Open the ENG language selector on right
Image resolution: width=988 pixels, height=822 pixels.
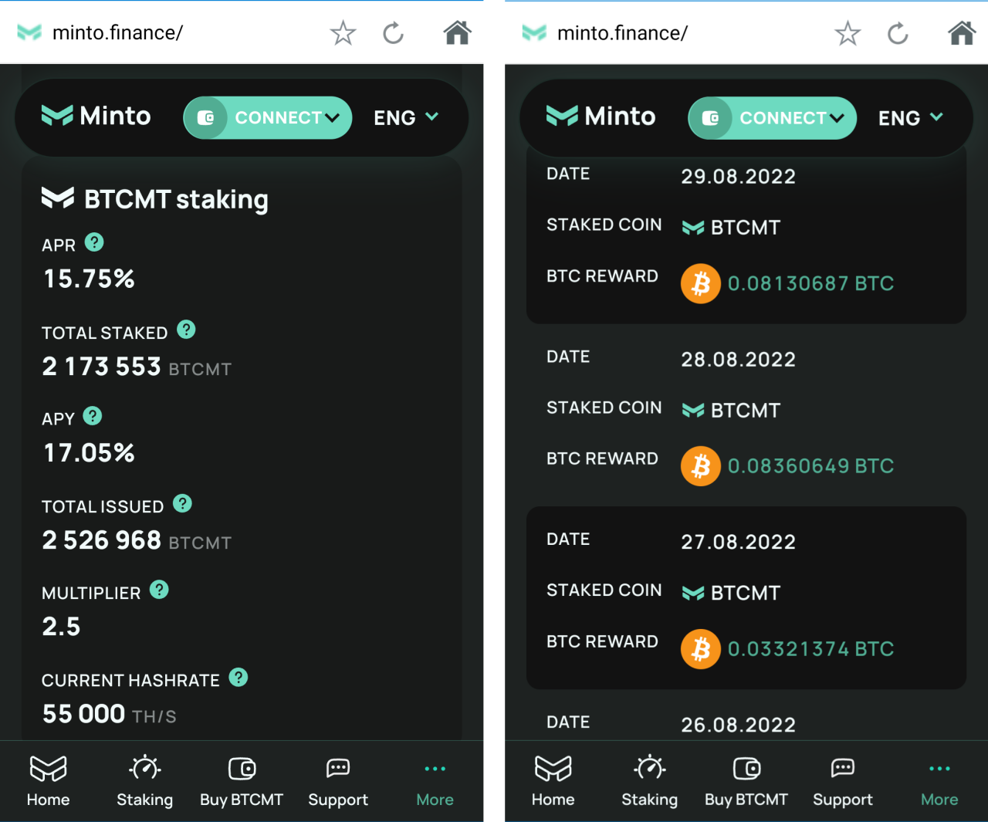click(x=911, y=117)
